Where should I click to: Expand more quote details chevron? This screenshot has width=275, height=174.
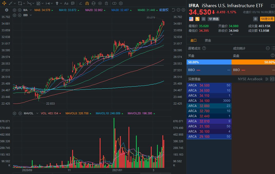[x=231, y=35]
